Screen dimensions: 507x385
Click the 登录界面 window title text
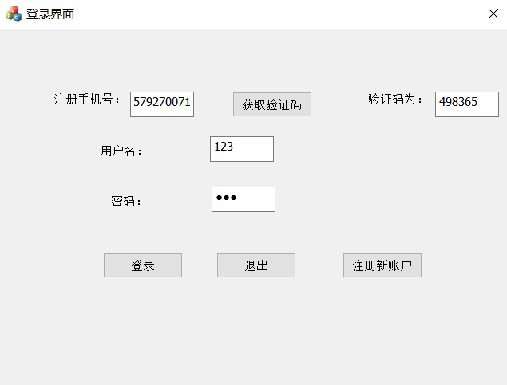[50, 14]
